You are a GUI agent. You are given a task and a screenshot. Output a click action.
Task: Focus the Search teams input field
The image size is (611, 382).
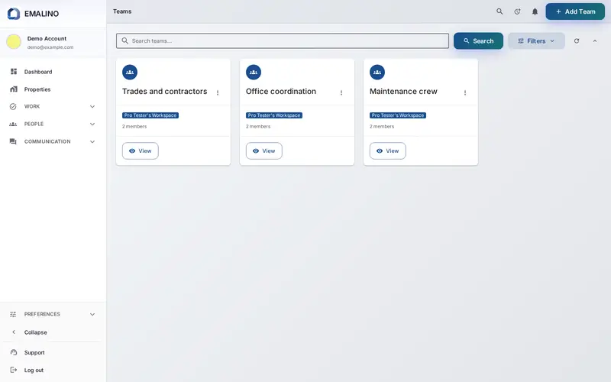click(x=283, y=41)
